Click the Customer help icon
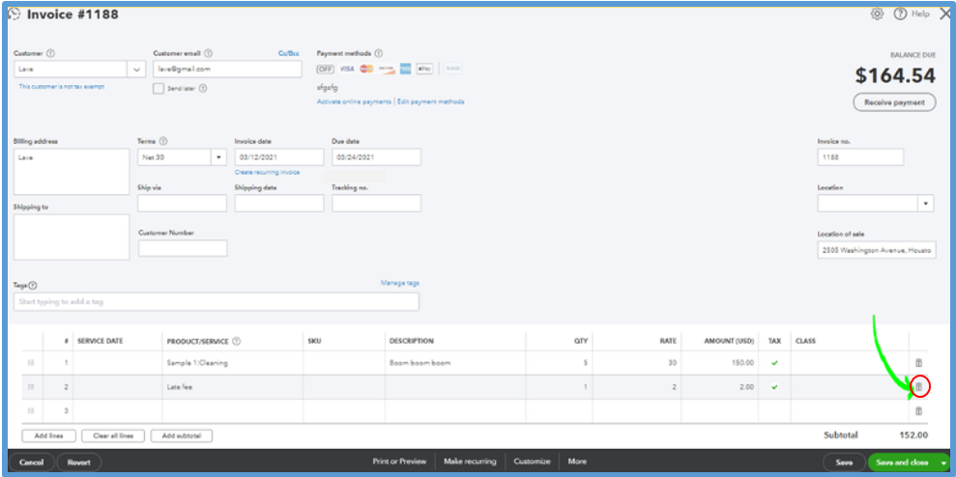956x477 pixels. coord(50,54)
